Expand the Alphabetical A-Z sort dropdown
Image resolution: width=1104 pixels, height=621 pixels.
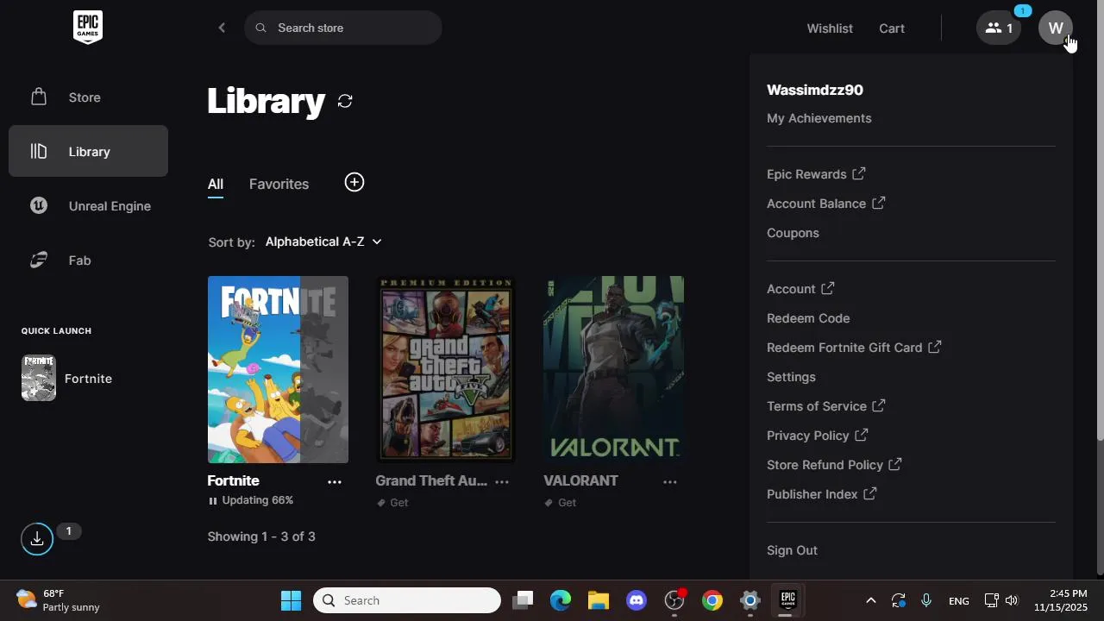pyautogui.click(x=323, y=241)
